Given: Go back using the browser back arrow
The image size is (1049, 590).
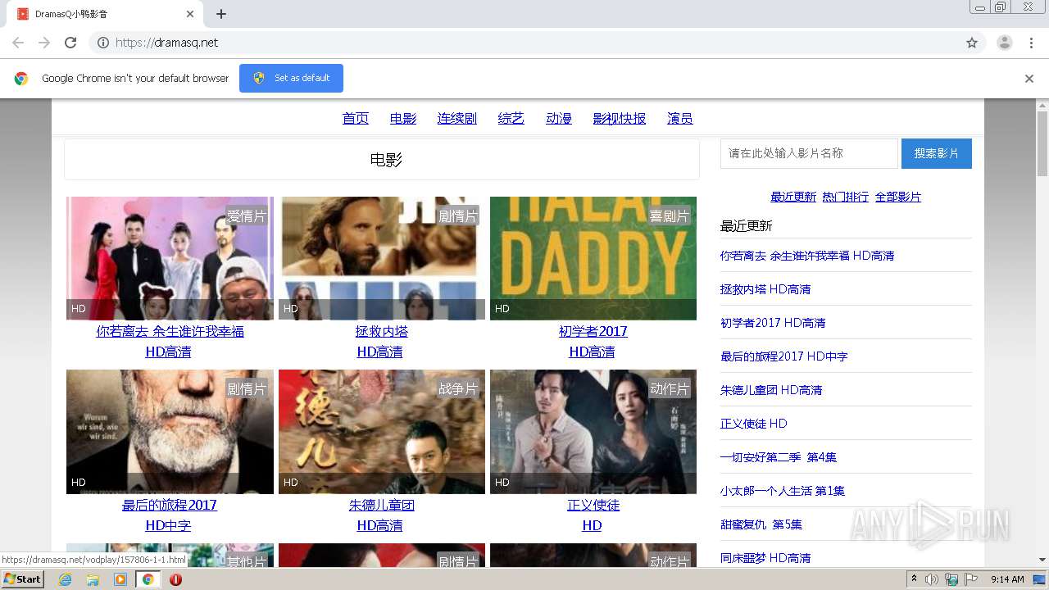Looking at the screenshot, I should pyautogui.click(x=18, y=43).
